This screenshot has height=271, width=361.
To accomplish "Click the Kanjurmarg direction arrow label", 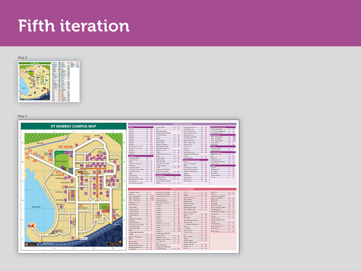I will pyautogui.click(x=113, y=244).
